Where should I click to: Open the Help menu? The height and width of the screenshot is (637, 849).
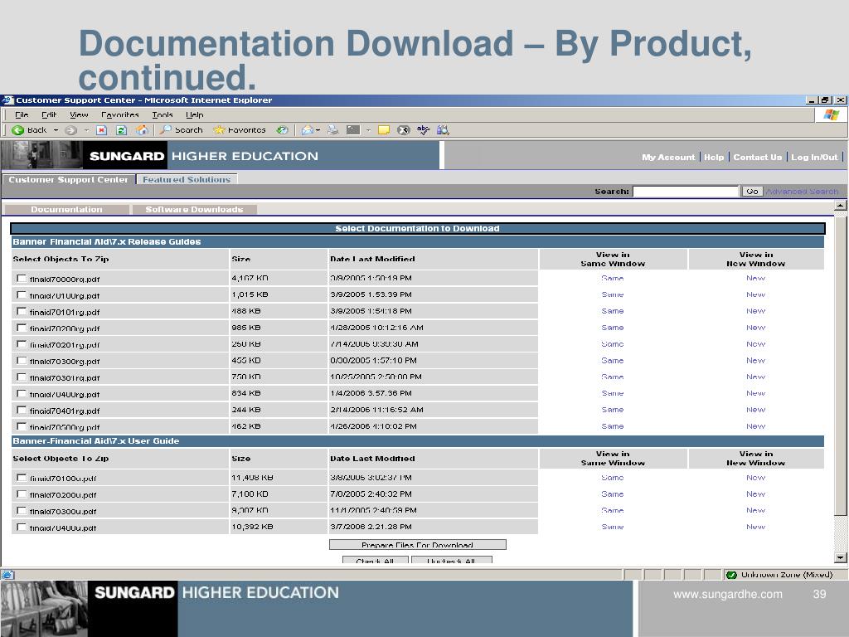point(194,114)
